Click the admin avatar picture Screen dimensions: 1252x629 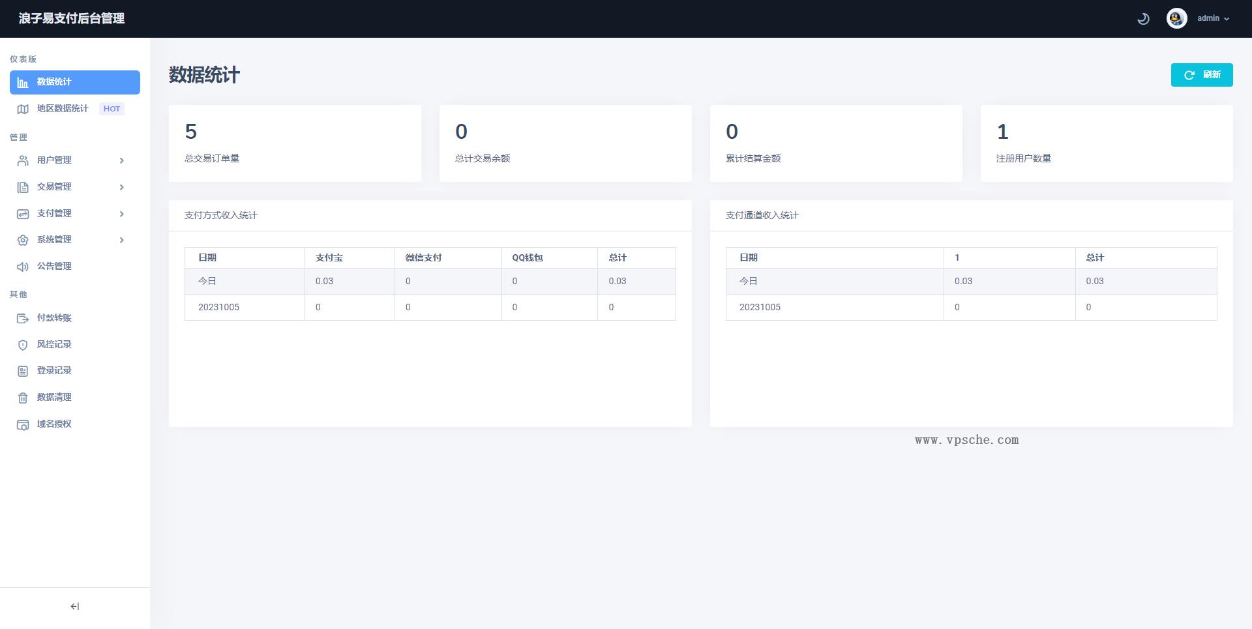tap(1176, 18)
